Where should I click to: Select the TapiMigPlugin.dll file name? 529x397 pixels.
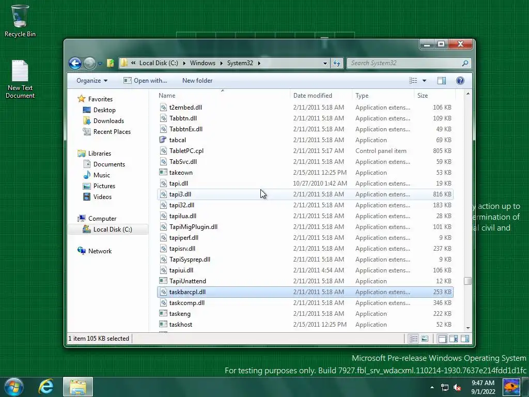pos(193,227)
